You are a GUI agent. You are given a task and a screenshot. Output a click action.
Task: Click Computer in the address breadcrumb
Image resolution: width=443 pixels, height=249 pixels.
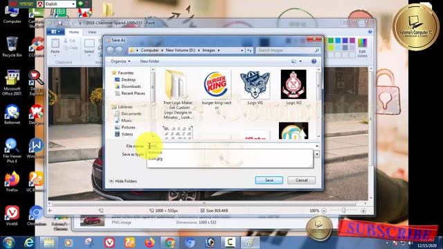(x=150, y=50)
